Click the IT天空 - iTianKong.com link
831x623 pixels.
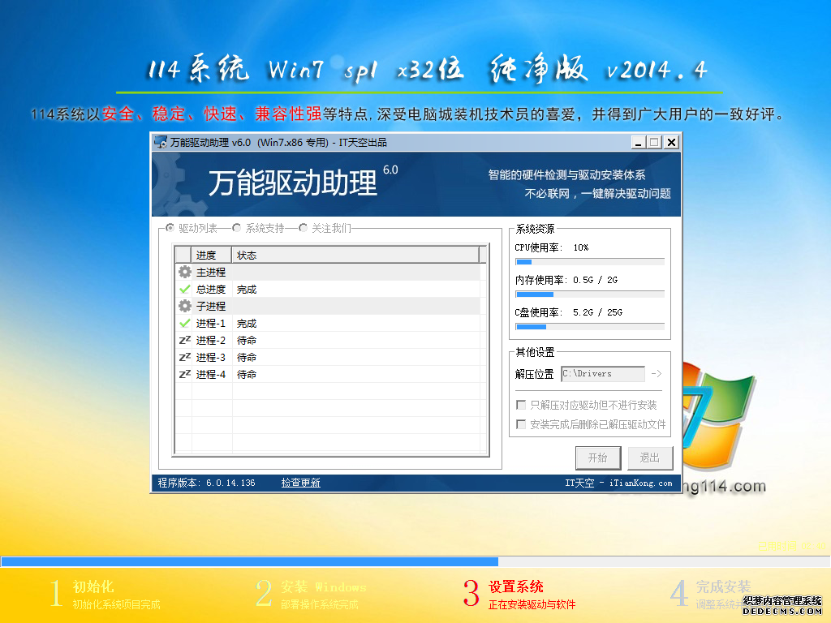[x=618, y=483]
